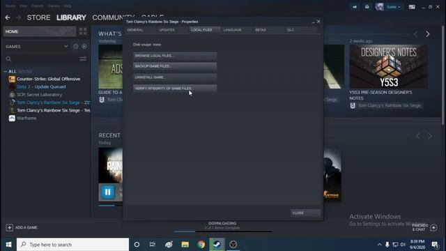The height and width of the screenshot is (251, 446).
Task: Click the SCP: Secret Laboratory game icon
Action: (12, 95)
